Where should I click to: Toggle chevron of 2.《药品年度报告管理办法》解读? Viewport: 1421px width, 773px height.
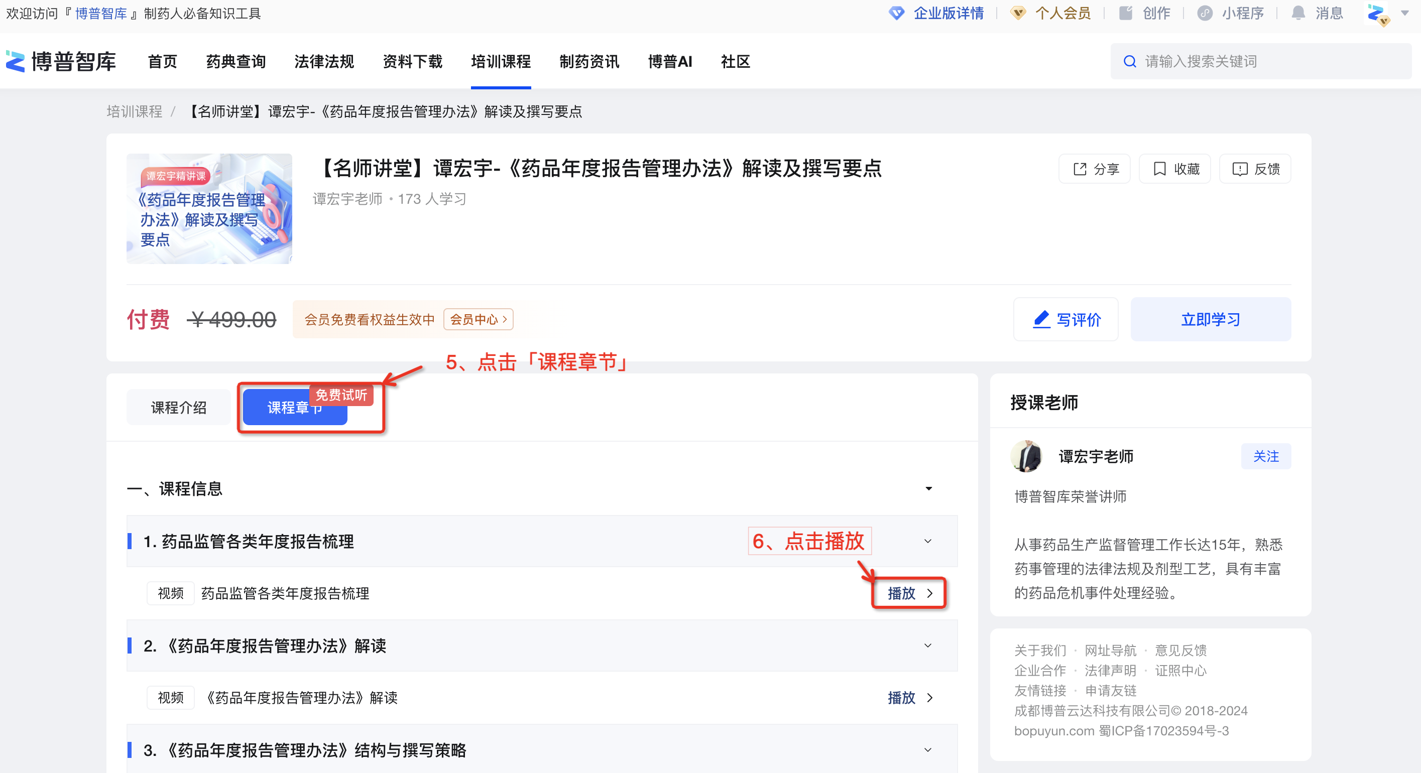point(928,646)
